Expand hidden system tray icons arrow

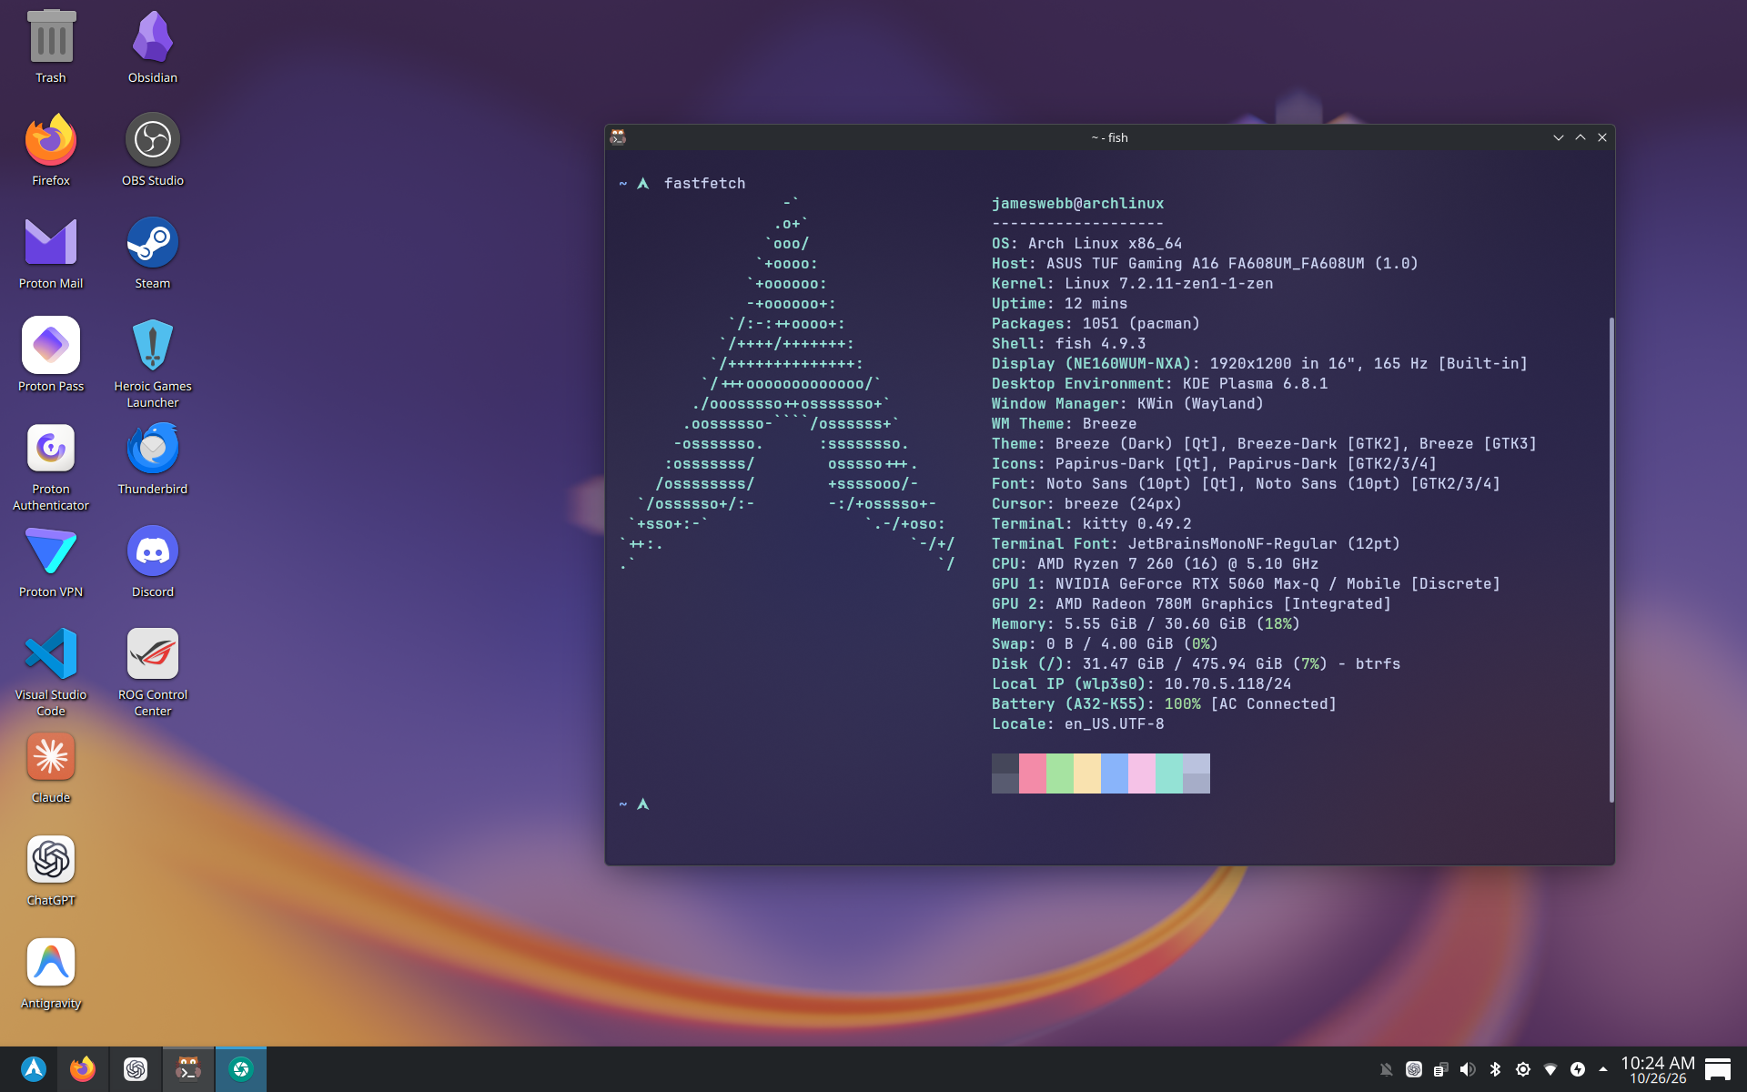(x=1602, y=1069)
